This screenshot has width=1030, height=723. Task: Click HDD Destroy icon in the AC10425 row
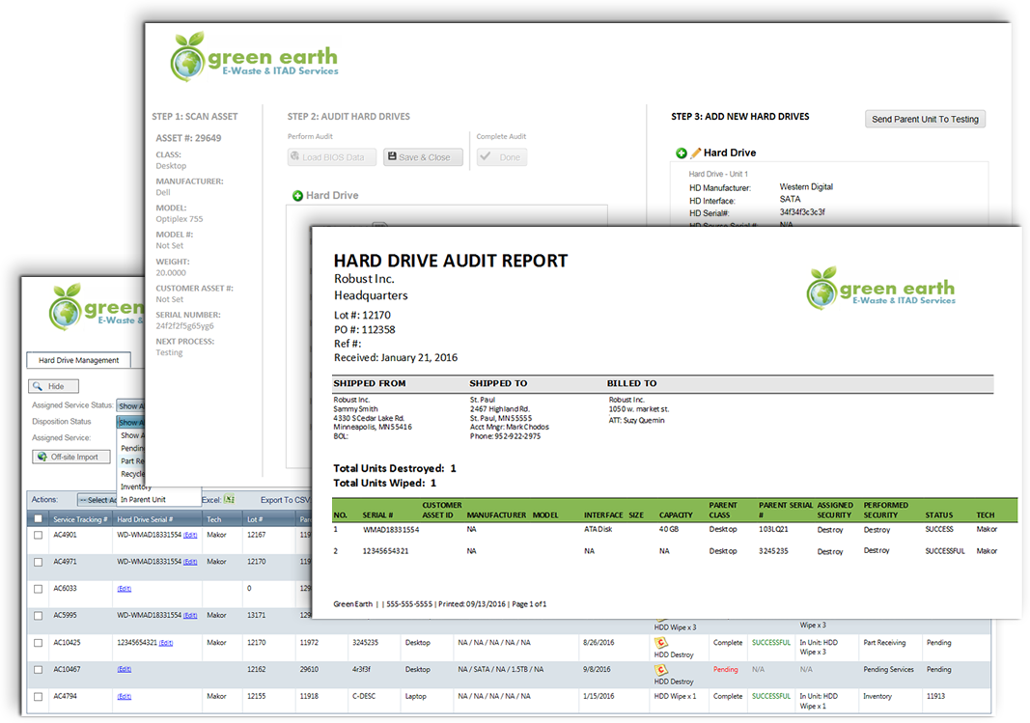(662, 642)
